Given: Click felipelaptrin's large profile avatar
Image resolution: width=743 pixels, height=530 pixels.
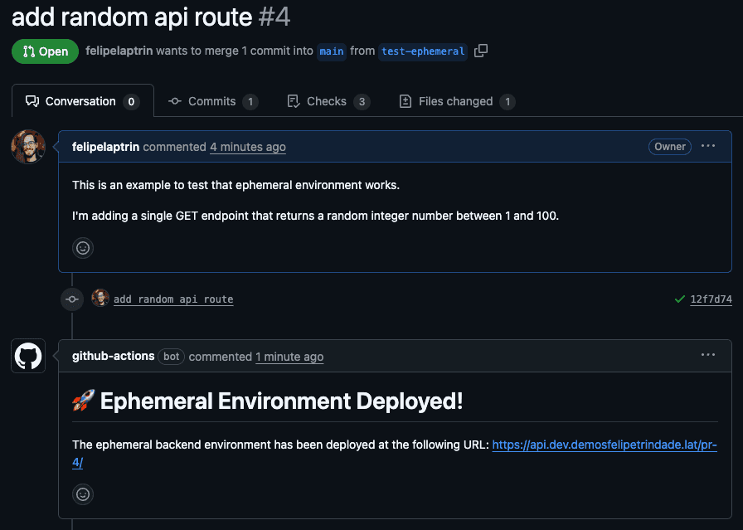Looking at the screenshot, I should coord(28,147).
